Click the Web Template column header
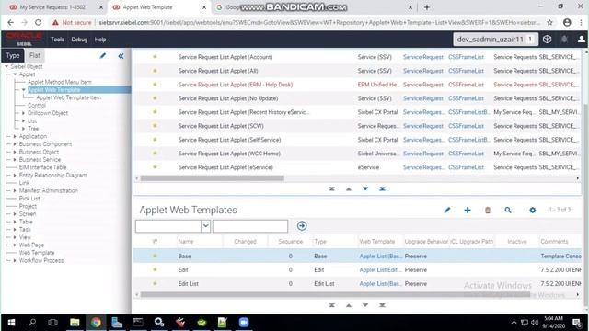The height and width of the screenshot is (331, 589). point(377,242)
